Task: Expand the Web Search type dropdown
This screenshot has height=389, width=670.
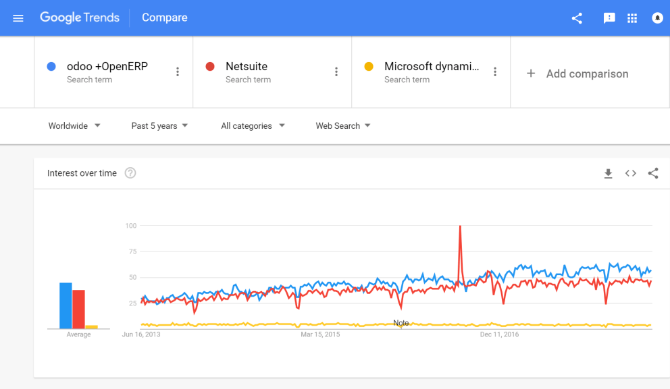Action: pos(343,126)
